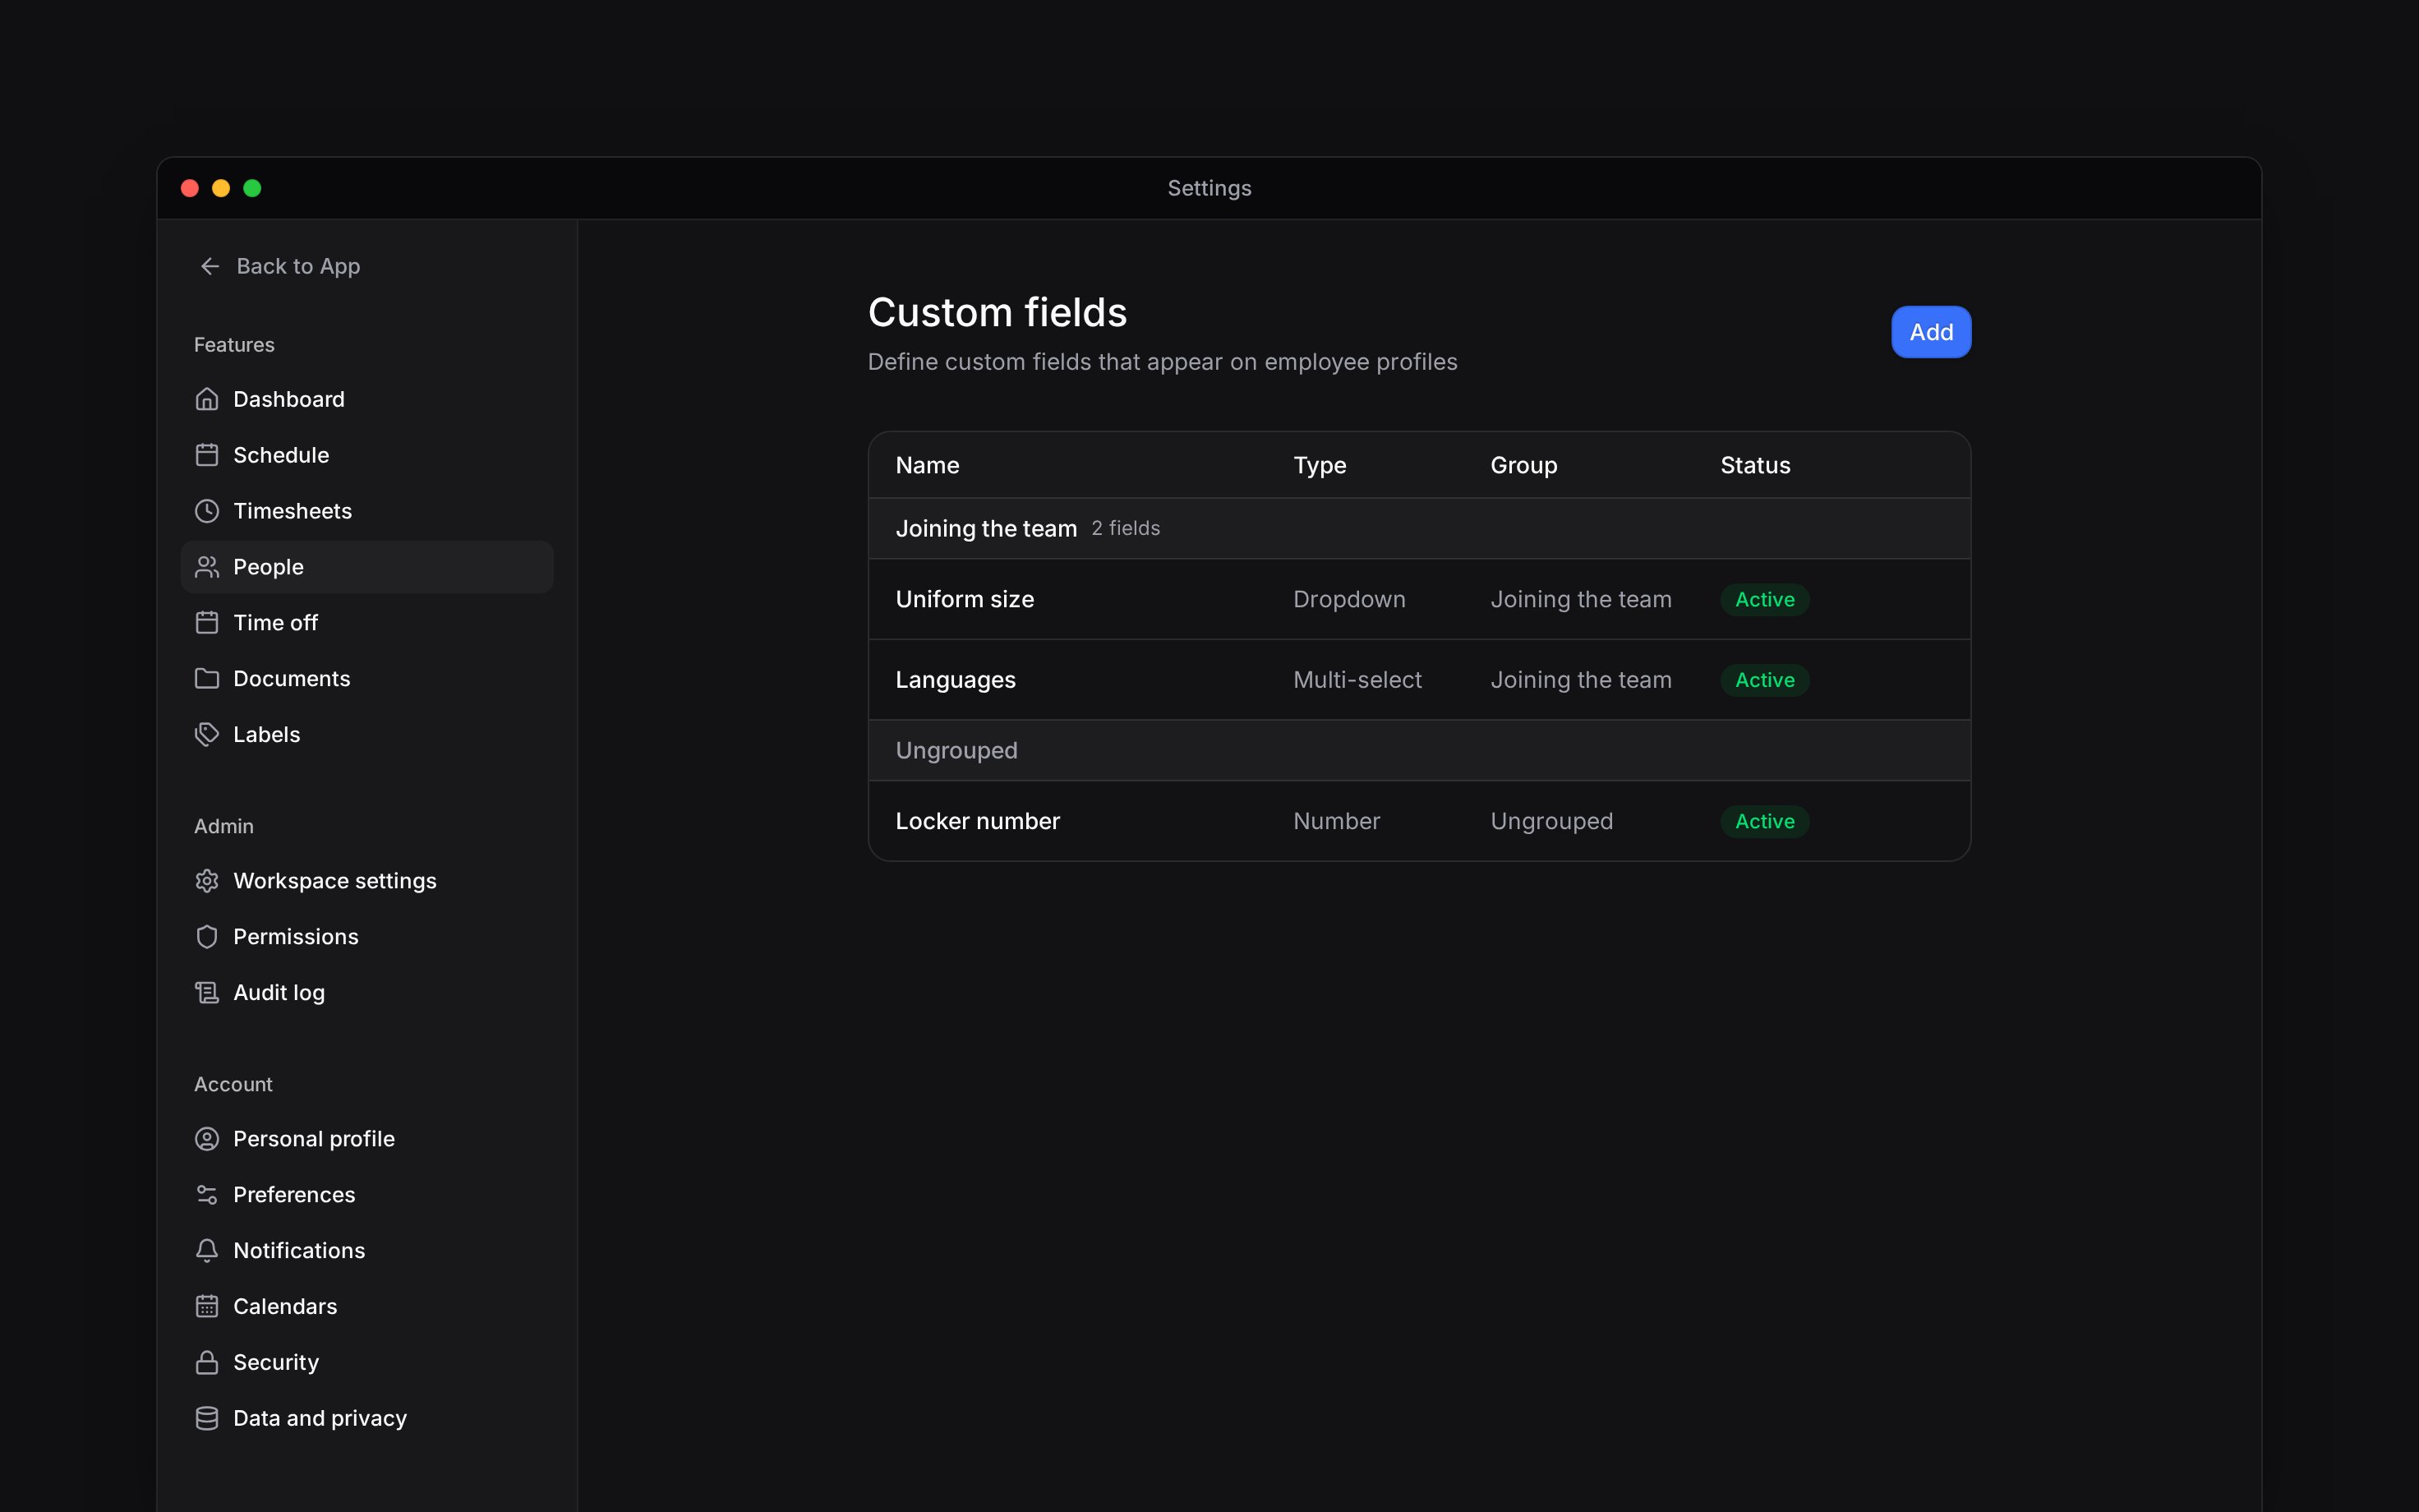Viewport: 2419px width, 1512px height.
Task: Click the Dashboard home icon
Action: point(207,399)
